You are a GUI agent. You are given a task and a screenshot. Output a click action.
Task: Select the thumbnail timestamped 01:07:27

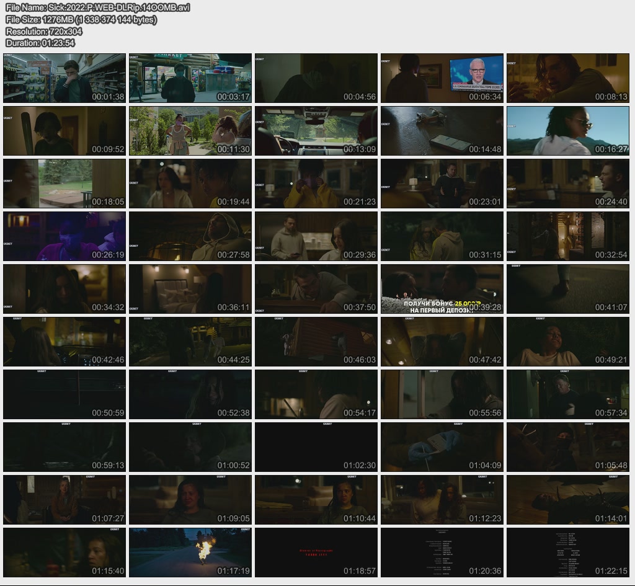pyautogui.click(x=64, y=500)
